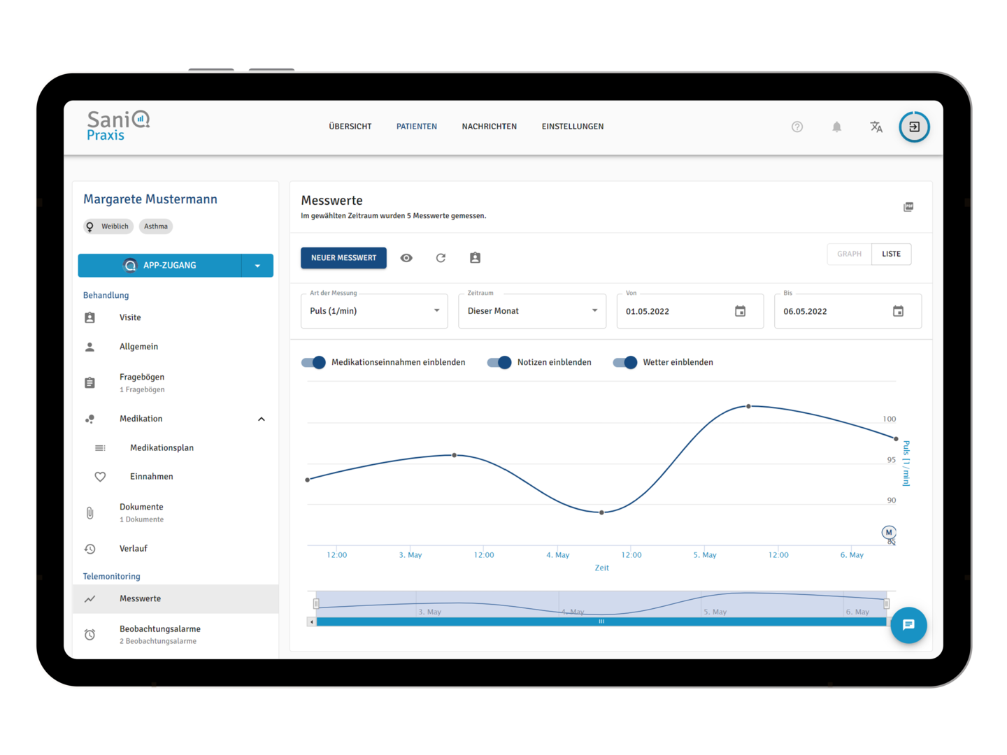Click the Messwerte chart line icon

[90, 599]
